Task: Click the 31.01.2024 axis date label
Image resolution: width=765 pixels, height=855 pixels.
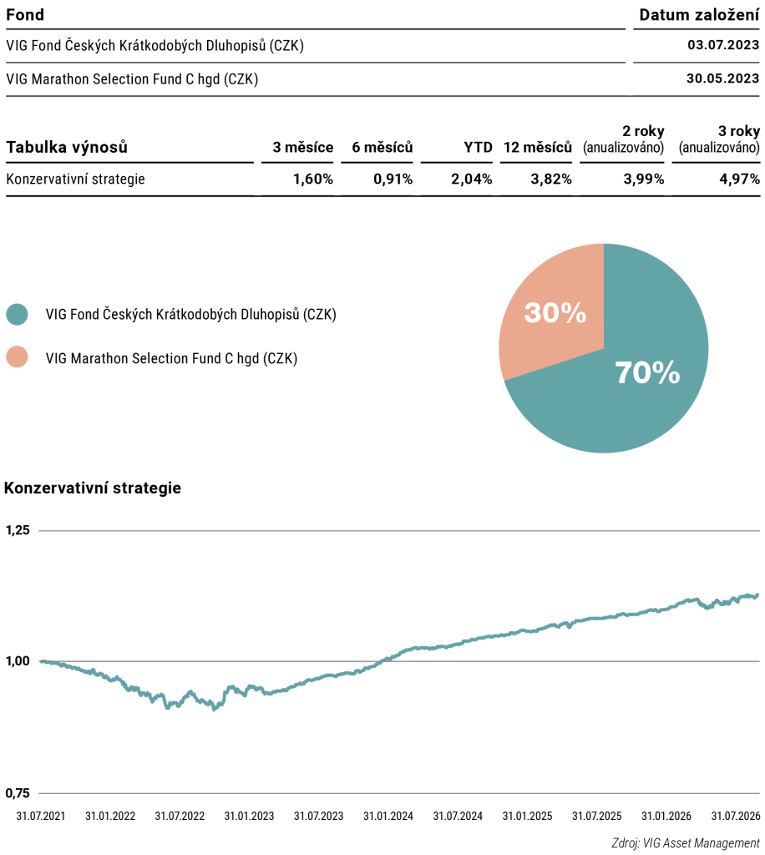Action: [388, 817]
